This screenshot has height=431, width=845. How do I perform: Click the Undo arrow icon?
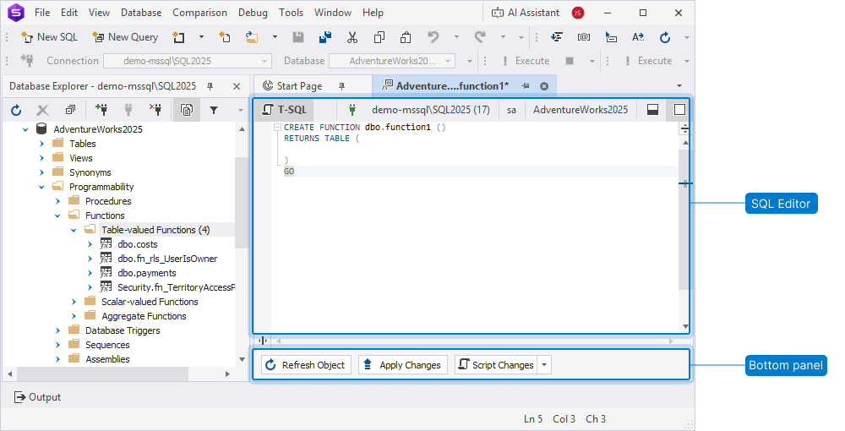point(433,37)
